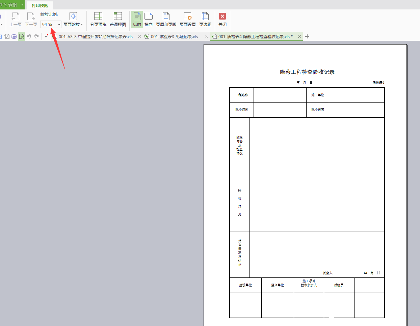Switch to 普通视图 normal view

pyautogui.click(x=117, y=19)
